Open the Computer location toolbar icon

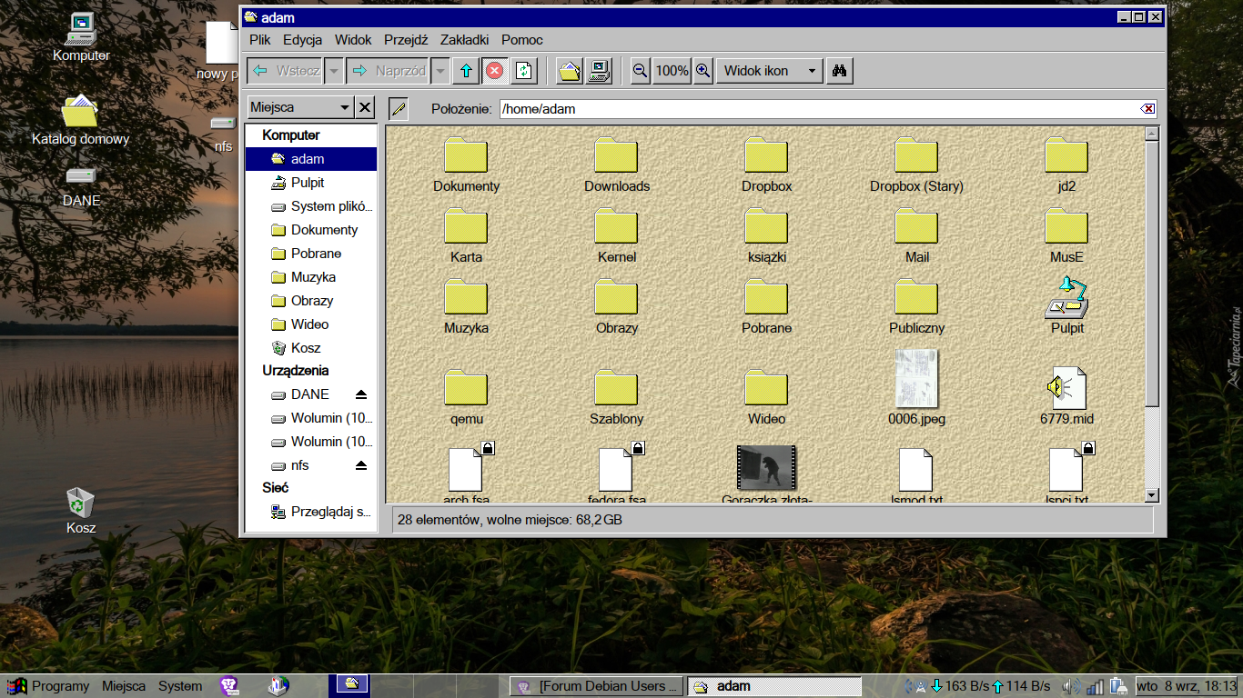(599, 71)
